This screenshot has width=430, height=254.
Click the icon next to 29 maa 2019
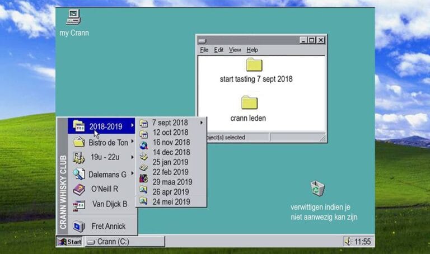[x=144, y=178]
